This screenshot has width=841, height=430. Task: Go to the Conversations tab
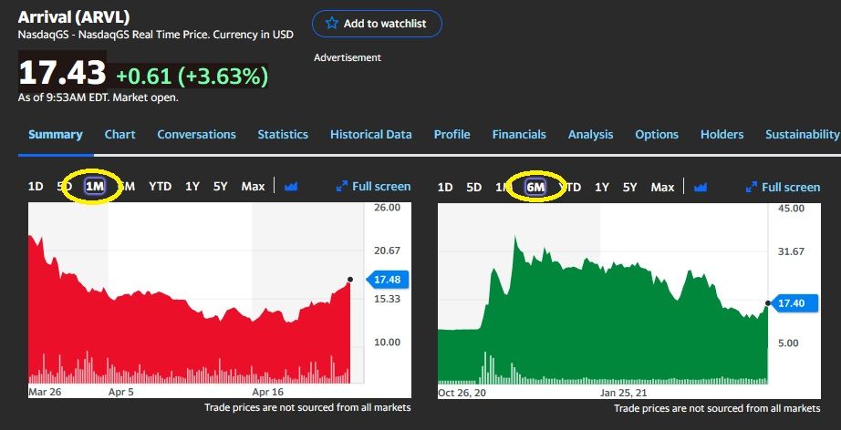pos(196,135)
